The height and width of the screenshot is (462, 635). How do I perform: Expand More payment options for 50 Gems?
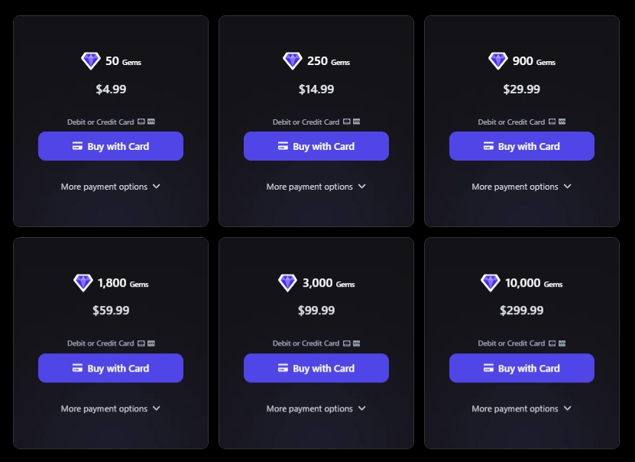pos(111,187)
